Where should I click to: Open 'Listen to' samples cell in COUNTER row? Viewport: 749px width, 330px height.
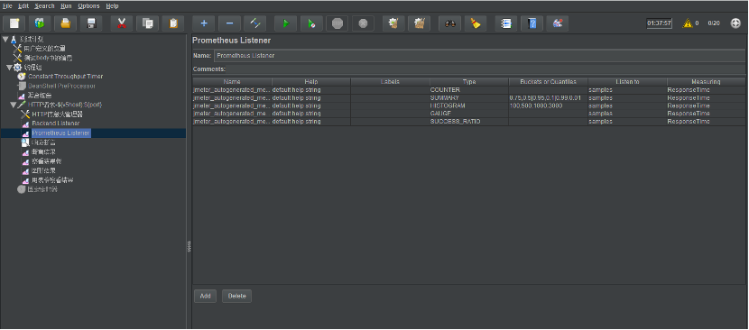tap(627, 90)
